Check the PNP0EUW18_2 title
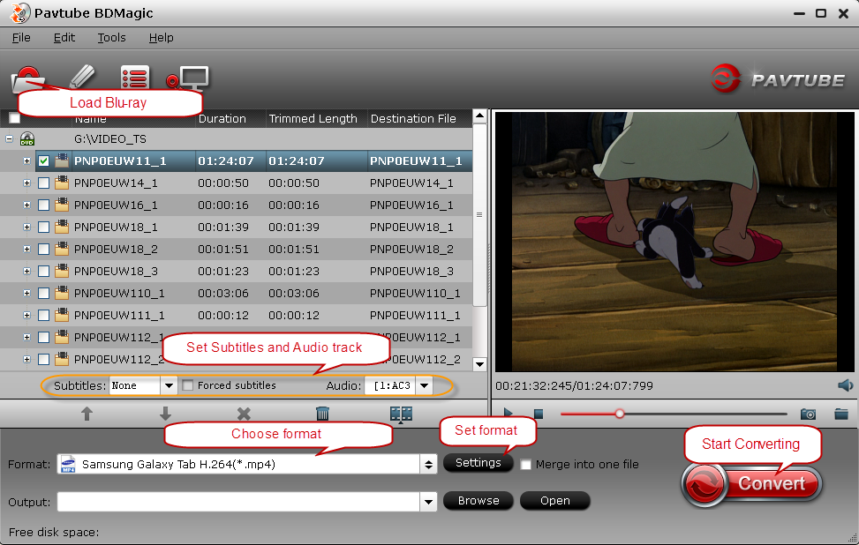 (44, 250)
